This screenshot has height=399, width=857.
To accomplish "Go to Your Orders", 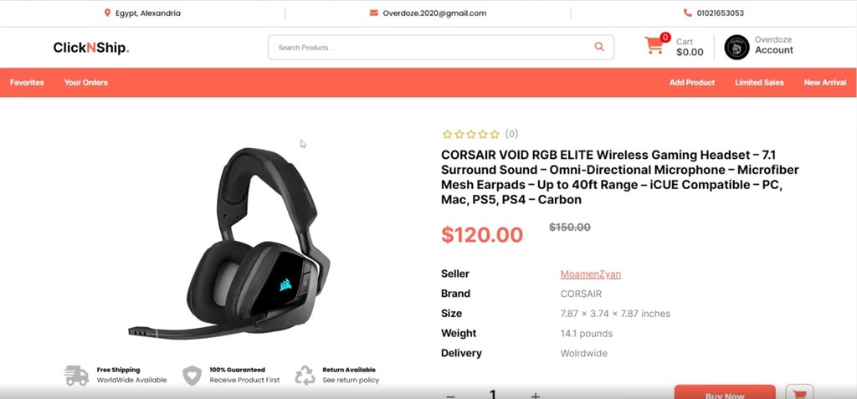I will (x=86, y=83).
